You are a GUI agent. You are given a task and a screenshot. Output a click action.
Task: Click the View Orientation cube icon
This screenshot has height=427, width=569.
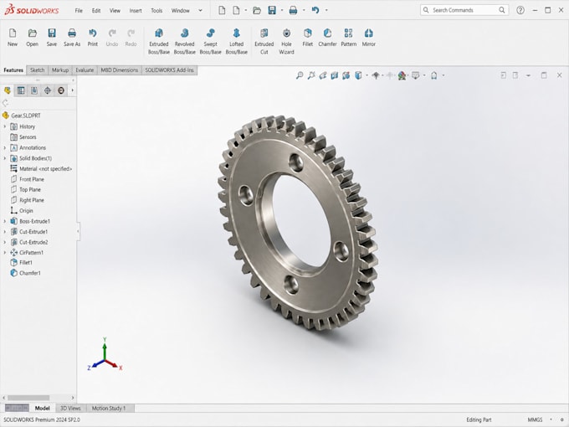pos(358,75)
